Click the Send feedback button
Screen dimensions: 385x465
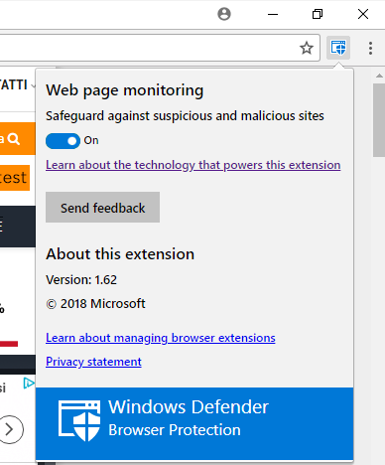tap(102, 208)
